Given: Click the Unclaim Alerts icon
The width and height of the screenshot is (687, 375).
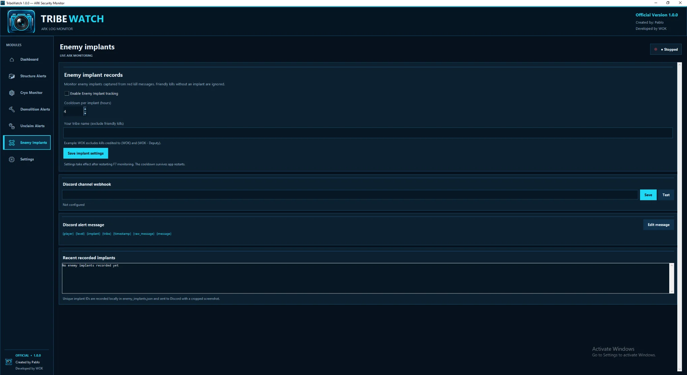Looking at the screenshot, I should (12, 126).
